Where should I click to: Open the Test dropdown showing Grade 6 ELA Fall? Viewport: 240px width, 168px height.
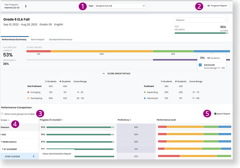point(120,6)
